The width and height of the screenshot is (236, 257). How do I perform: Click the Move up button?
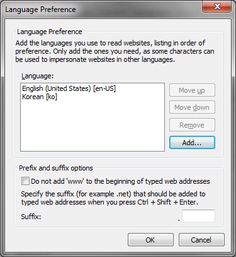[x=192, y=90]
